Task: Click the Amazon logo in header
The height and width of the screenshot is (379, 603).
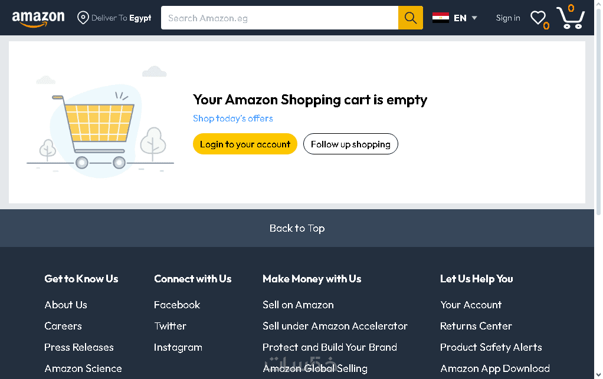Action: (38, 18)
